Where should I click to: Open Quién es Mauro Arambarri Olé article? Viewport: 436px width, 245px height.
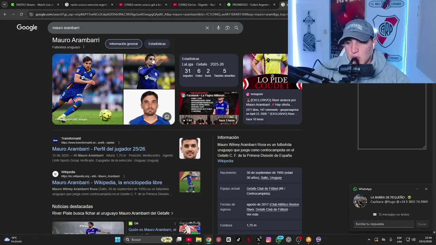[x=152, y=230]
